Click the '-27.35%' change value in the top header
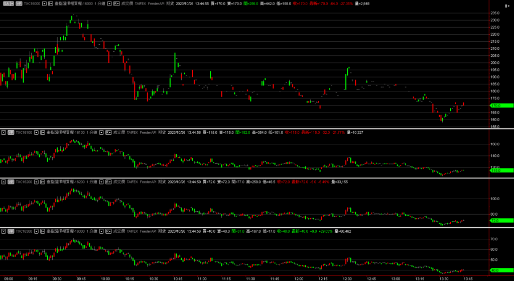The height and width of the screenshot is (281, 514). (x=346, y=4)
